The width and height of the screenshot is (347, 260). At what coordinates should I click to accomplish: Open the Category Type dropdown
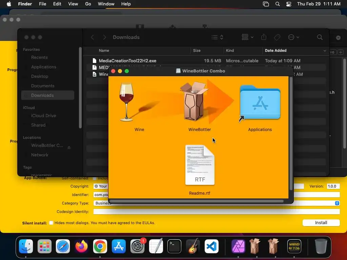(x=217, y=203)
